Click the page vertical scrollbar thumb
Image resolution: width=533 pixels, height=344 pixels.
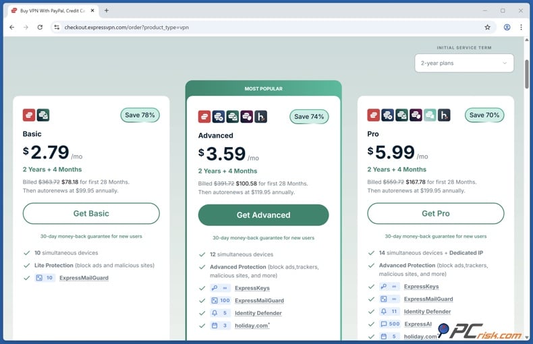tap(527, 74)
